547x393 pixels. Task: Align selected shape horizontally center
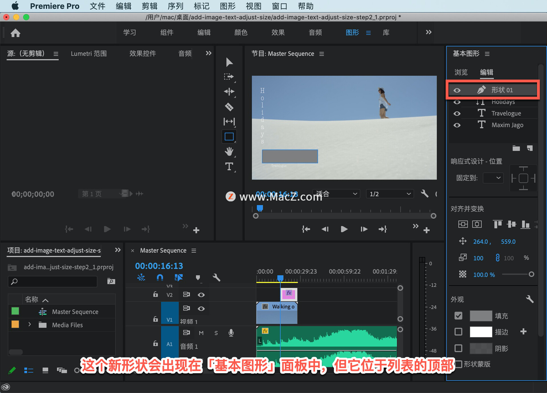[477, 224]
